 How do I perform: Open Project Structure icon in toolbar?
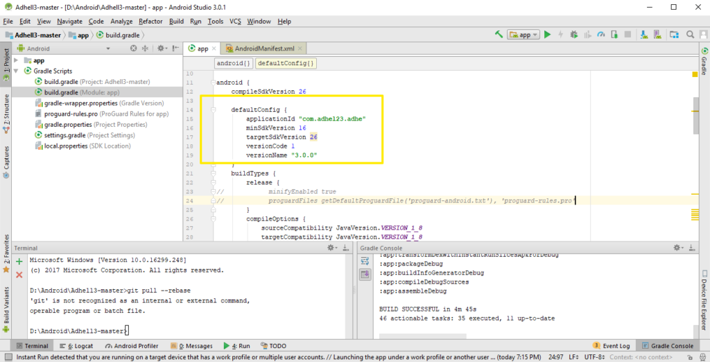(674, 35)
